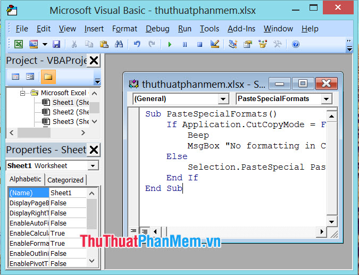Click the View Microsoft Excel toolbar icon
This screenshot has width=359, height=275.
(19, 44)
